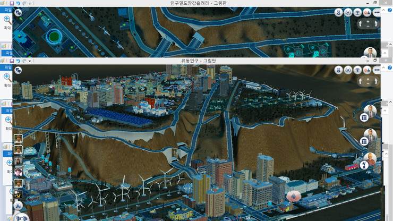Open three-dots more menu in 인구밀도땅값올려라 image
393x221 pixels.
377,13
